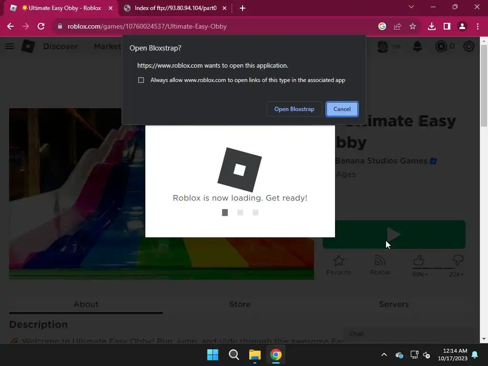Open the Roblox hamburger navigation menu
The width and height of the screenshot is (488, 366).
click(10, 46)
